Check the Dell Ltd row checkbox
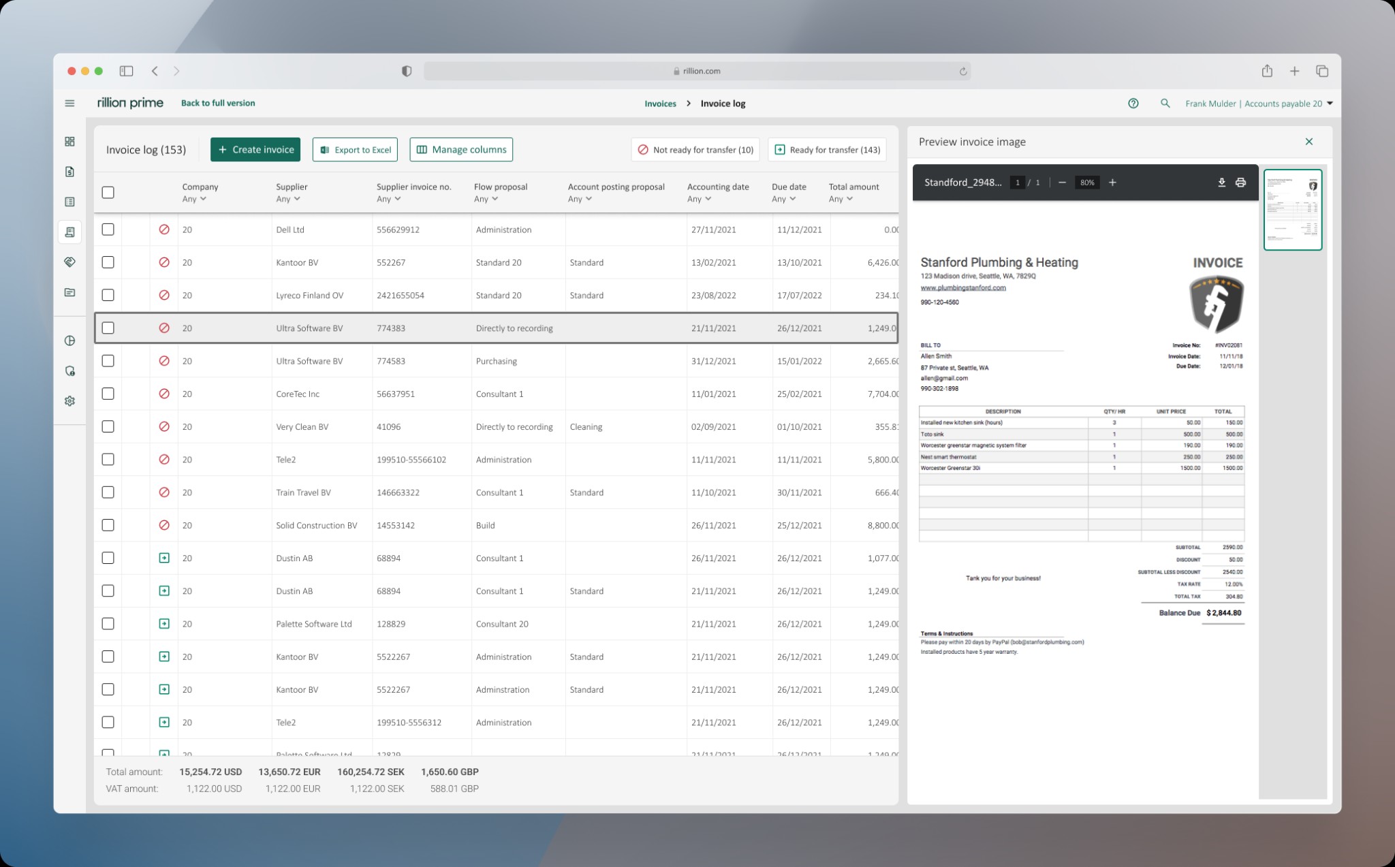This screenshot has width=1395, height=867. coord(108,230)
